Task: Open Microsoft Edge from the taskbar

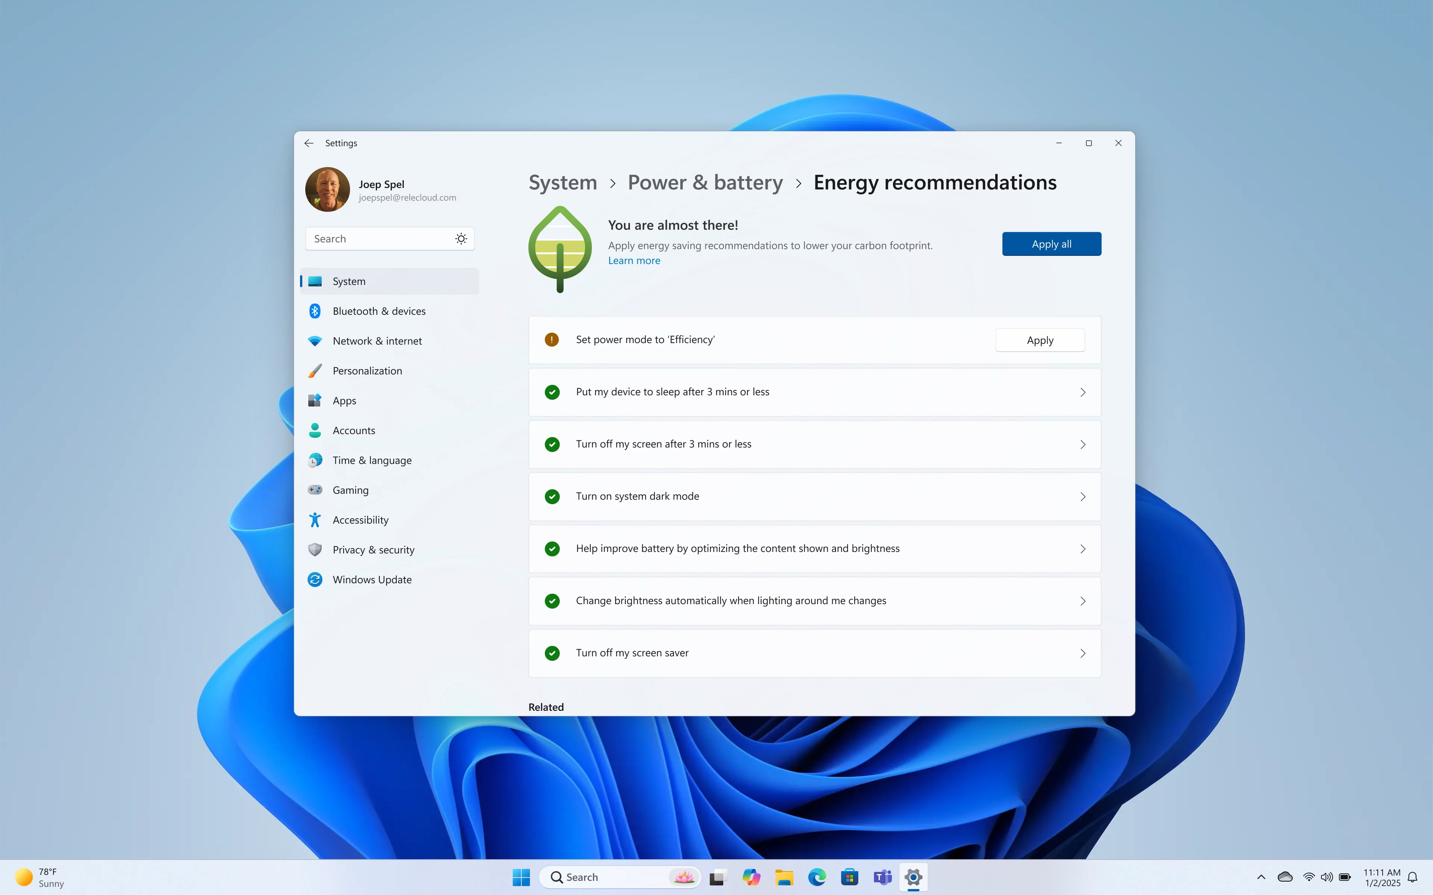Action: [817, 877]
